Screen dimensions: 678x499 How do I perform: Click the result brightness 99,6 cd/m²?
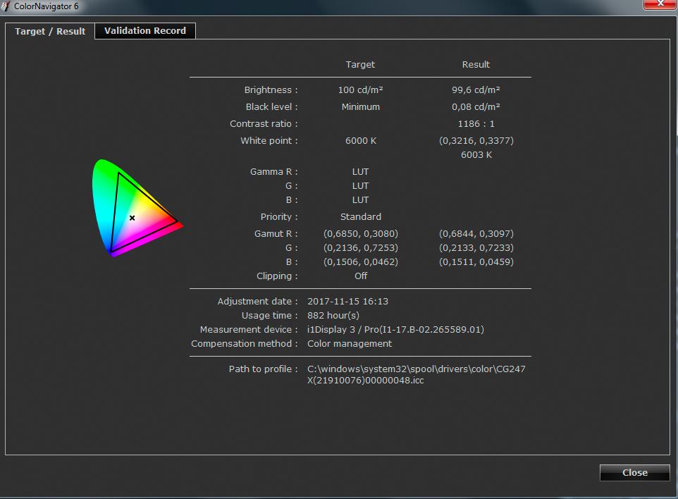click(x=476, y=90)
